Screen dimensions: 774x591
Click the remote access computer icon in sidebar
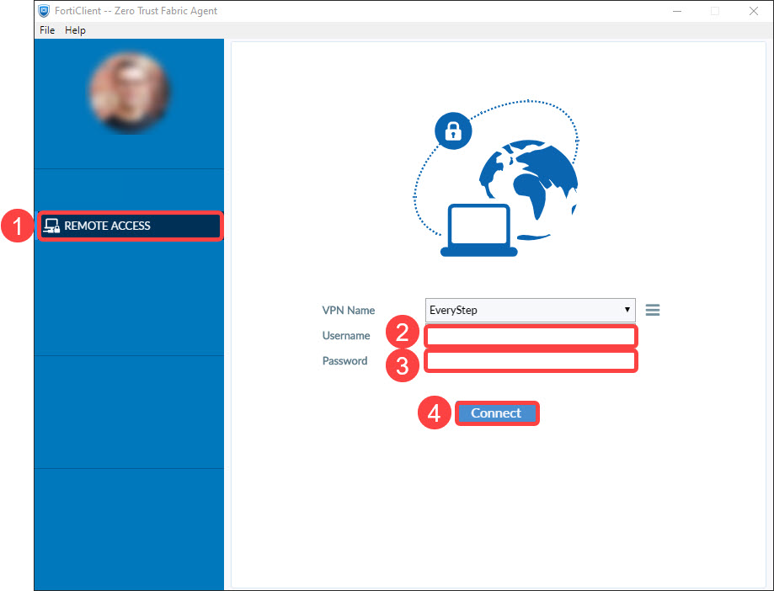click(51, 226)
